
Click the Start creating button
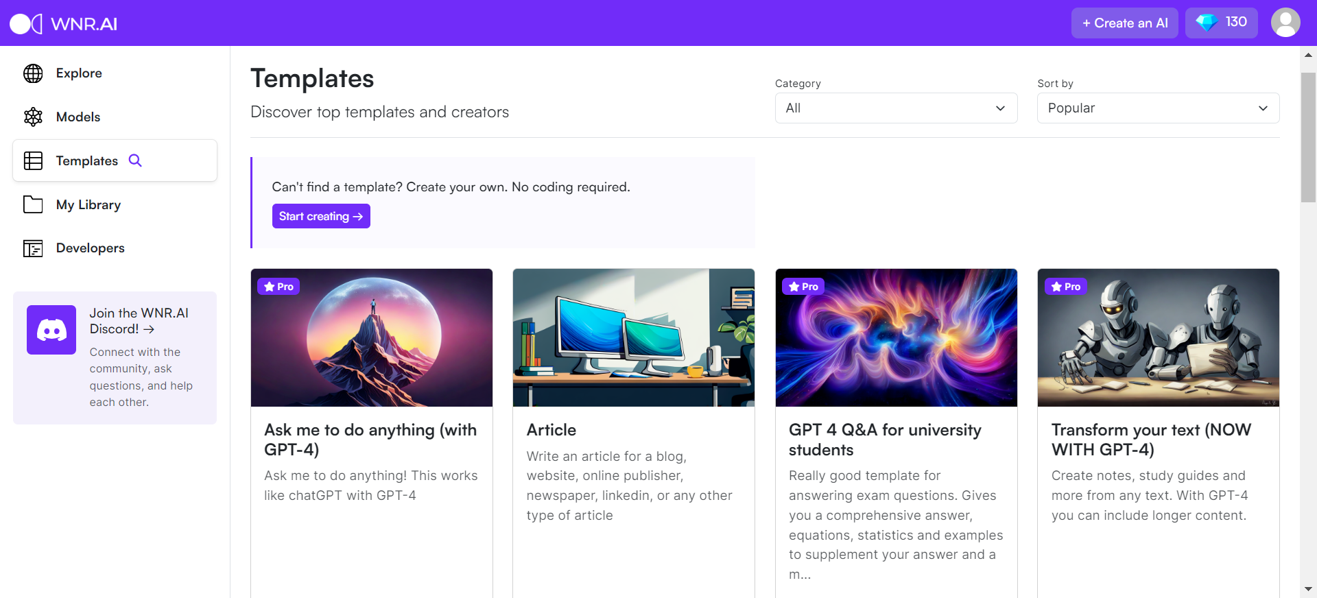[x=321, y=216]
